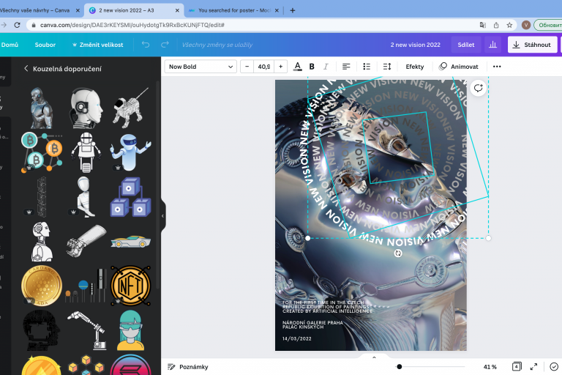Toggle italic formatting in text toolbar
Screen dimensions: 562x375
pos(326,67)
